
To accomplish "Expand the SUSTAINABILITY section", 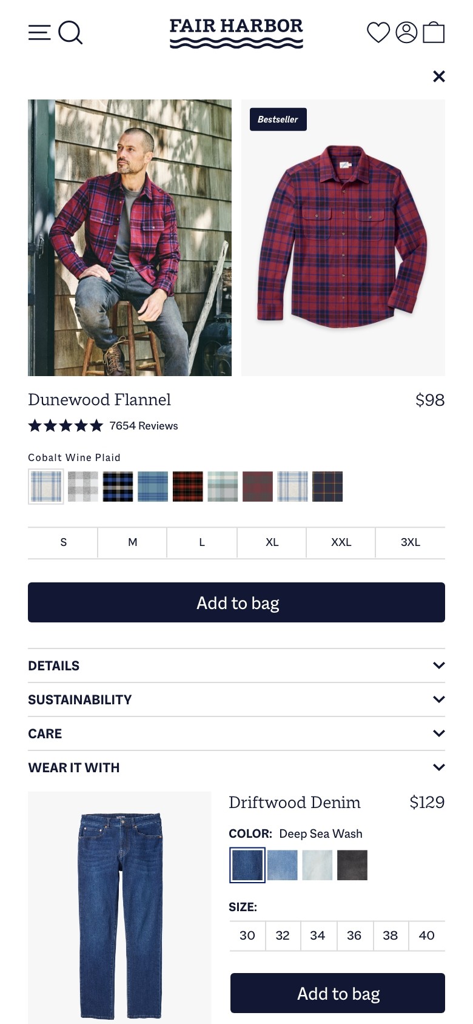I will click(236, 699).
